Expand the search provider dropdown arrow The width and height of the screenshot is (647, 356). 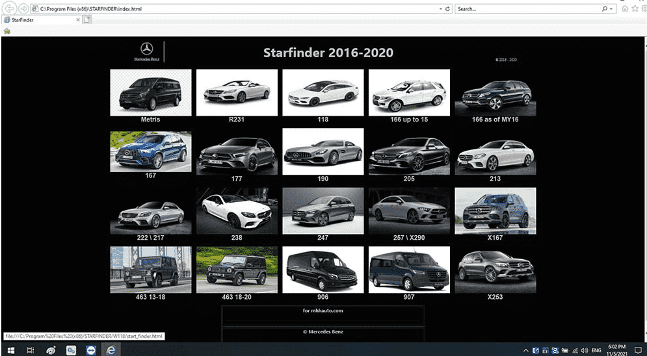tap(611, 8)
